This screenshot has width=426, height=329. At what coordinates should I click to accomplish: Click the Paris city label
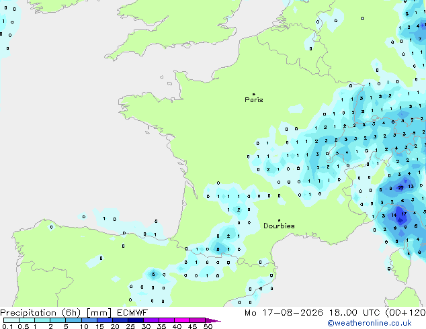coord(254,100)
